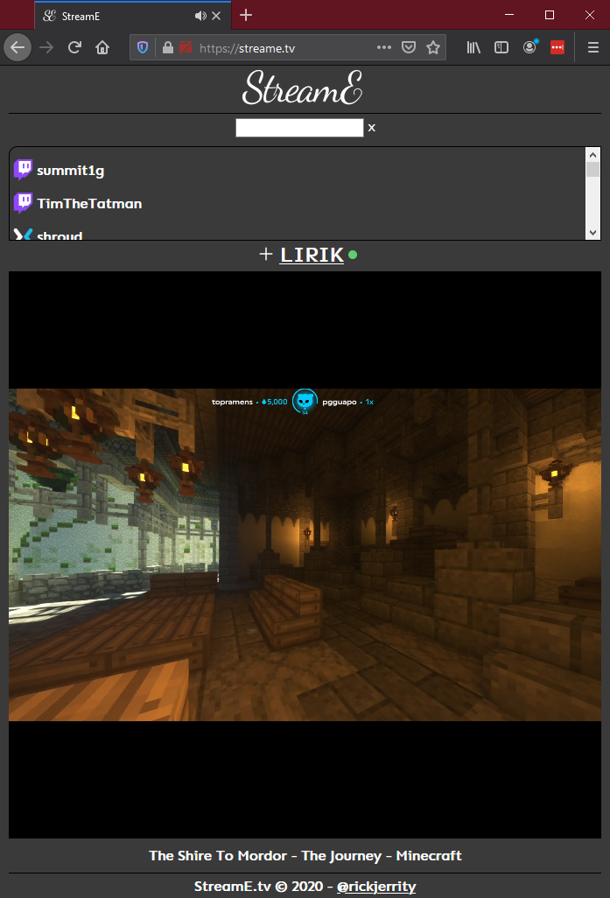View site security padlock details
This screenshot has height=898, width=610.
(x=168, y=47)
